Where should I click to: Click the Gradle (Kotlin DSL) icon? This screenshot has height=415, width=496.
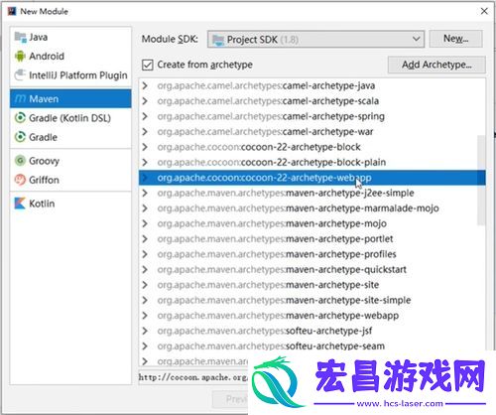pyautogui.click(x=20, y=118)
